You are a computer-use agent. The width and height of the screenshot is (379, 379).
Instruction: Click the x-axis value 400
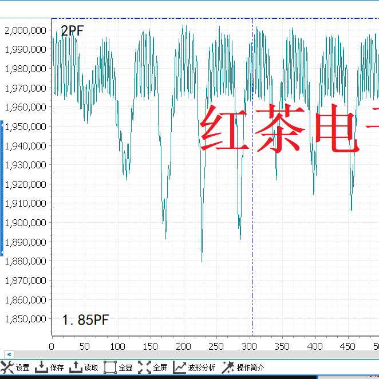(x=315, y=346)
